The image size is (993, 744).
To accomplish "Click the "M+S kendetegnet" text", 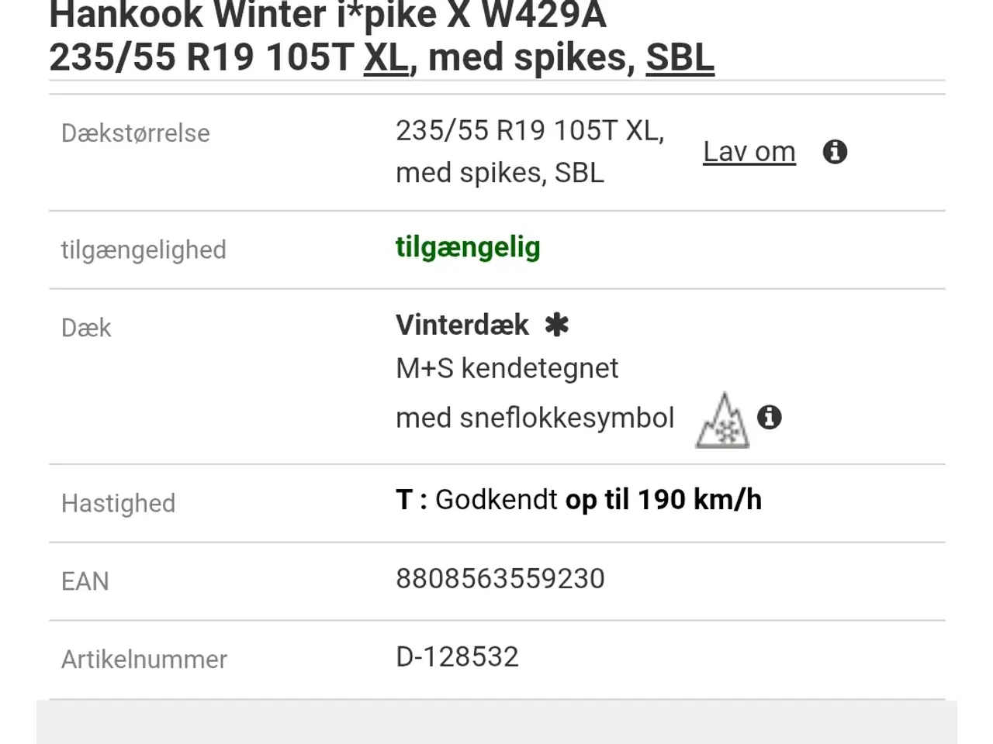I will [507, 368].
